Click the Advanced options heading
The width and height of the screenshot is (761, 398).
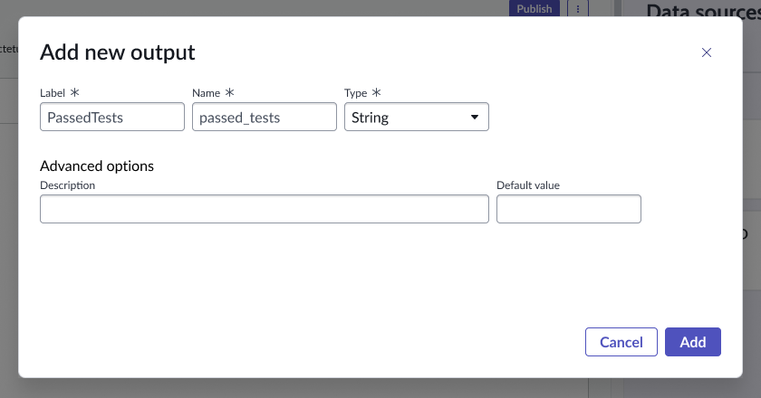click(97, 166)
